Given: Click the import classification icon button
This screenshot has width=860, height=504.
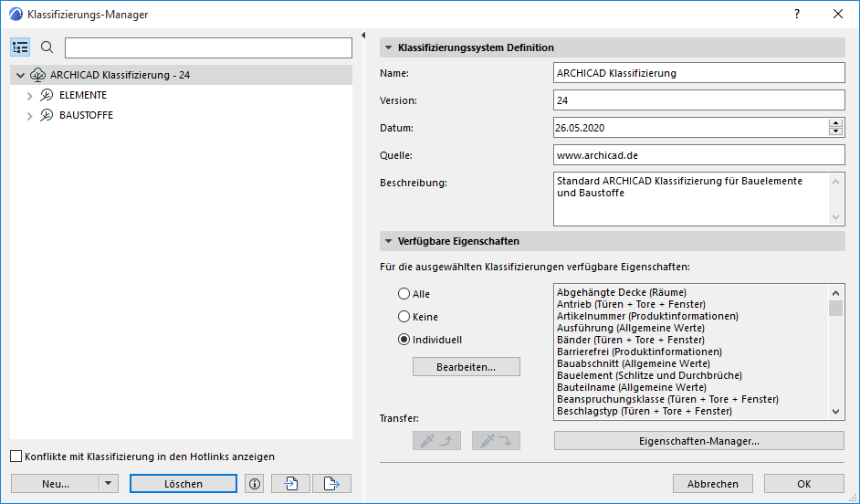Looking at the screenshot, I should click(x=290, y=484).
